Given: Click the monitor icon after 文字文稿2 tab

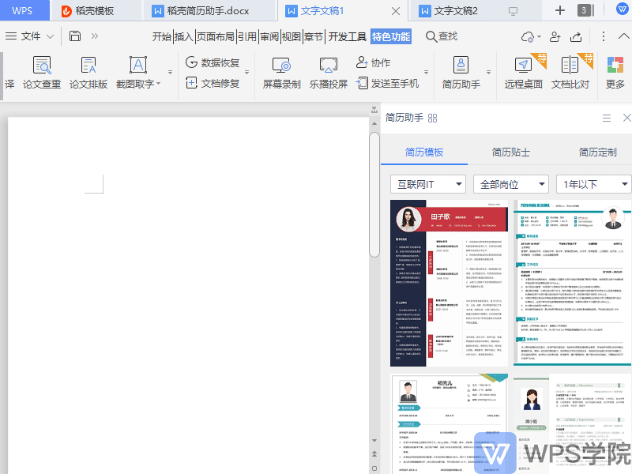Looking at the screenshot, I should tap(513, 11).
